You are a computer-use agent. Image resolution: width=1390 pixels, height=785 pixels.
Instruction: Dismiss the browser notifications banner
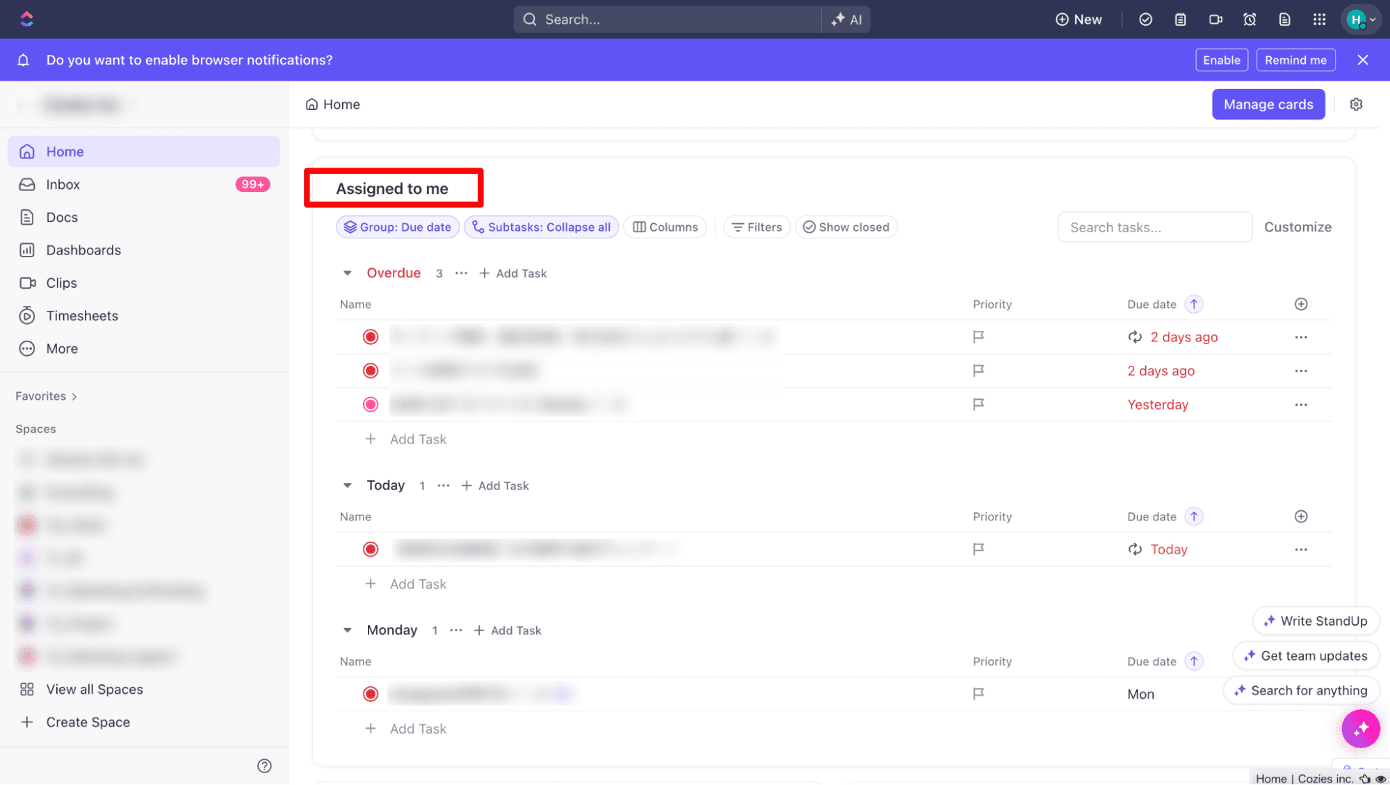pos(1362,60)
